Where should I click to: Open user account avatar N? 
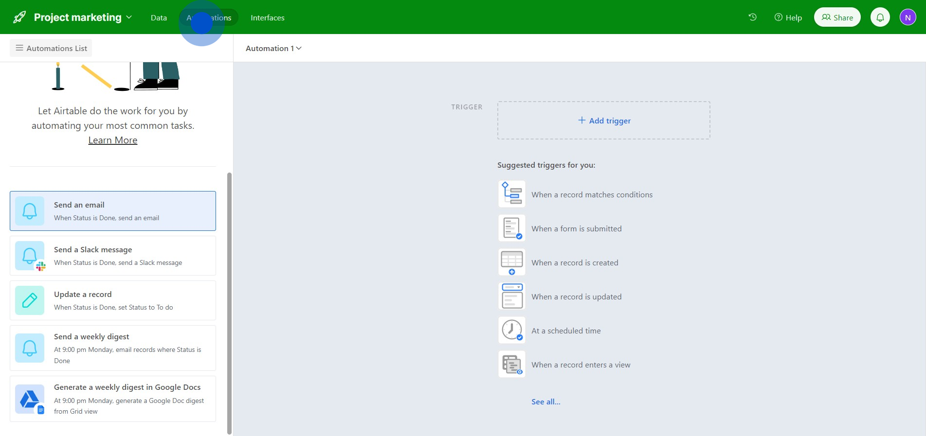click(908, 17)
